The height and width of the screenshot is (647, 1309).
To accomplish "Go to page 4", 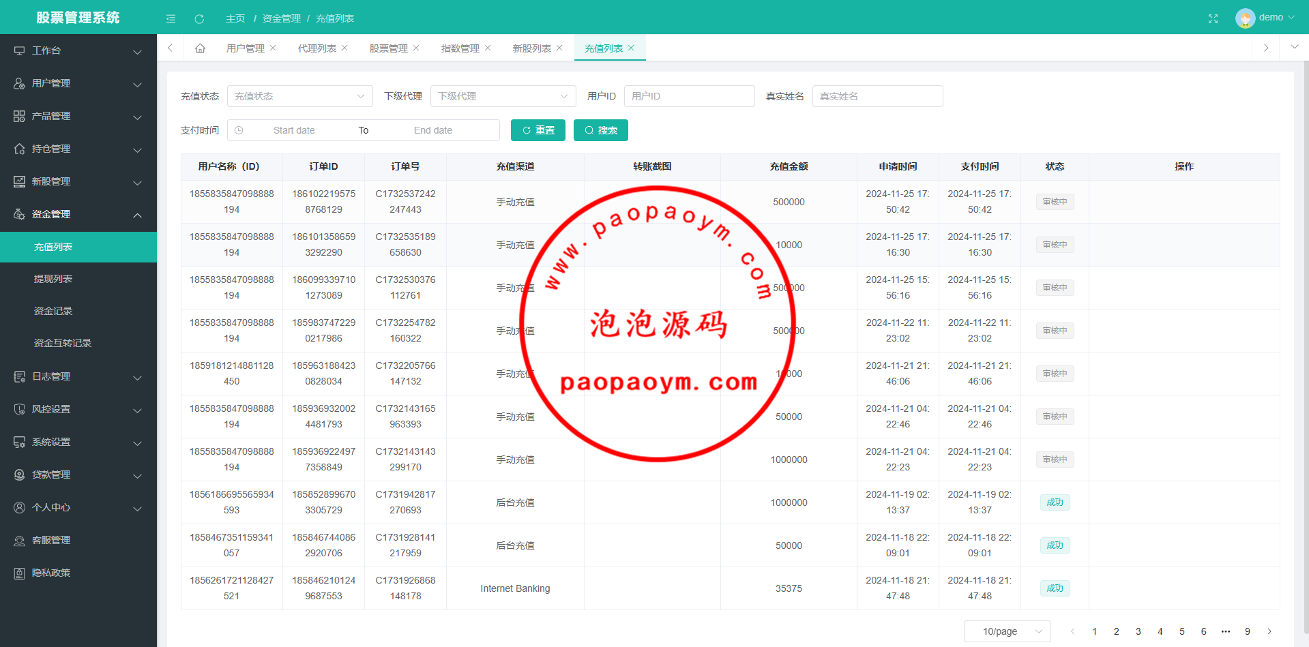I will pos(1160,631).
